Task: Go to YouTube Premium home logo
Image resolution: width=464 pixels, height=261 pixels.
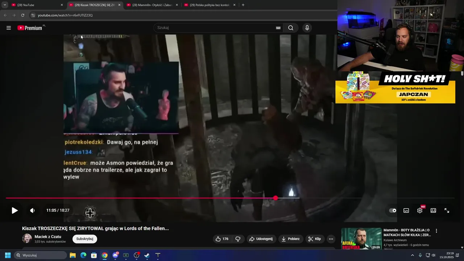Action: click(x=30, y=28)
